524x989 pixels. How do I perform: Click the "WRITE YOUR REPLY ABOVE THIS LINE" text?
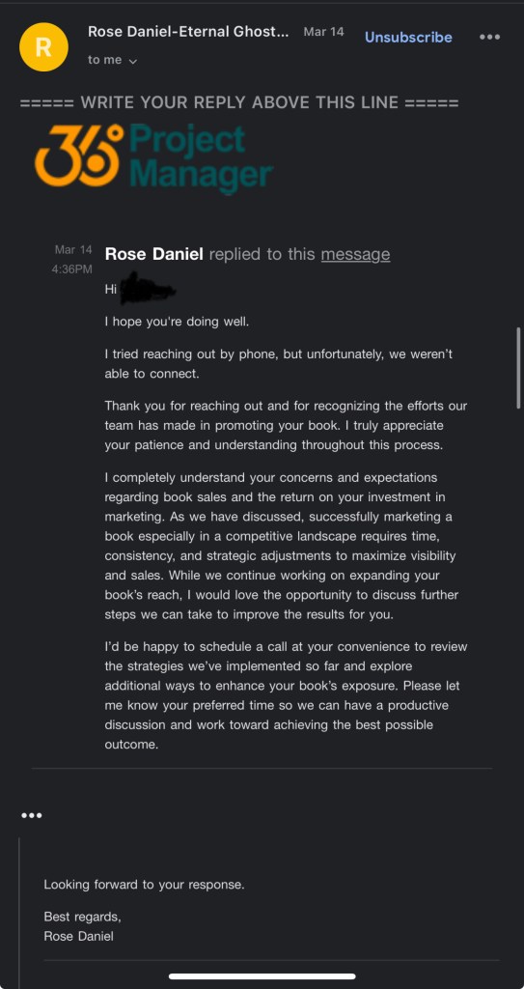click(x=239, y=102)
